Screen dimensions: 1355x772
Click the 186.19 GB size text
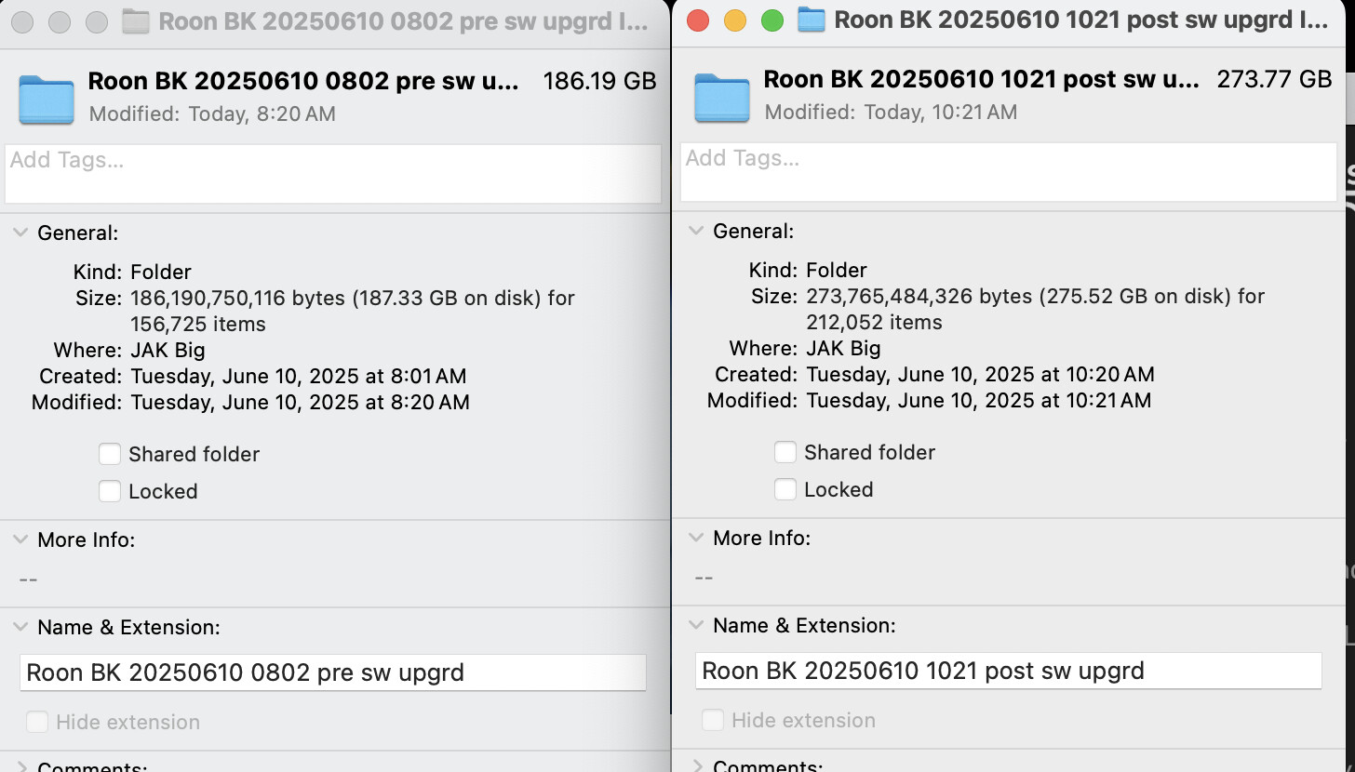600,81
